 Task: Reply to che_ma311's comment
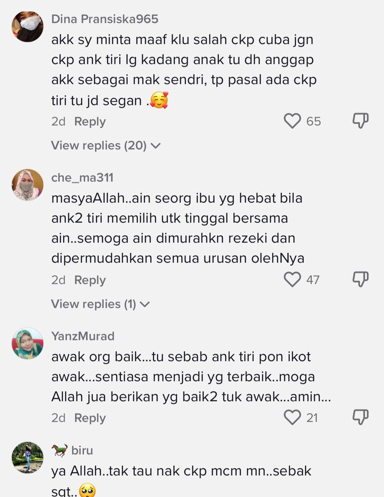tap(90, 280)
